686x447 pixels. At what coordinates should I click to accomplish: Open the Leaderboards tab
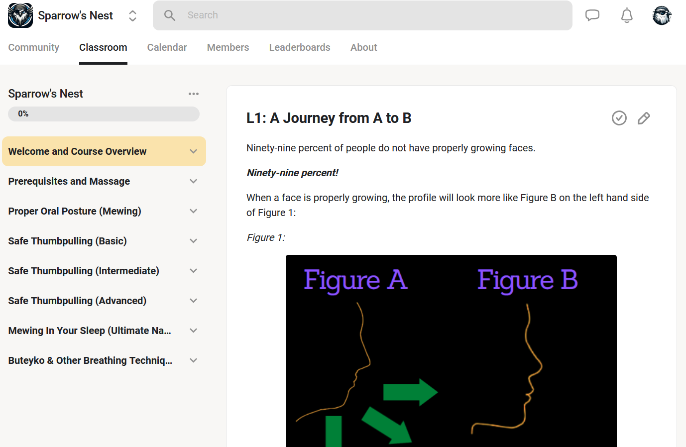[x=300, y=47]
